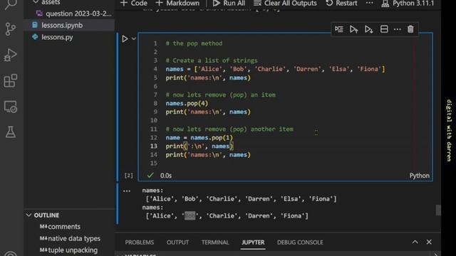
Task: Switch to the TERMINAL panel tab
Action: point(215,242)
